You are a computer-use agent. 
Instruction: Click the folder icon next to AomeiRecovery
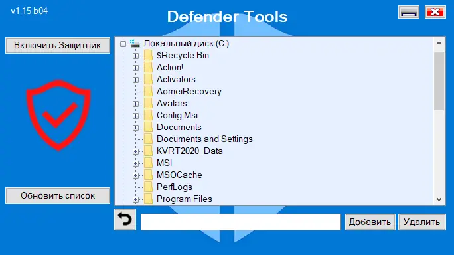pos(148,91)
